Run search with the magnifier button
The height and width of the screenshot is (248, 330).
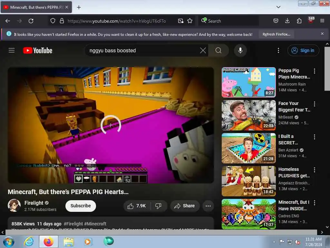[x=218, y=50]
